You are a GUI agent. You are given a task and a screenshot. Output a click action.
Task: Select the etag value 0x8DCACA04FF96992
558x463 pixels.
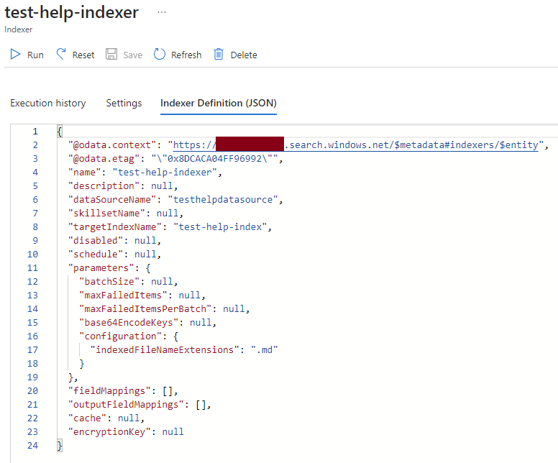coord(214,159)
